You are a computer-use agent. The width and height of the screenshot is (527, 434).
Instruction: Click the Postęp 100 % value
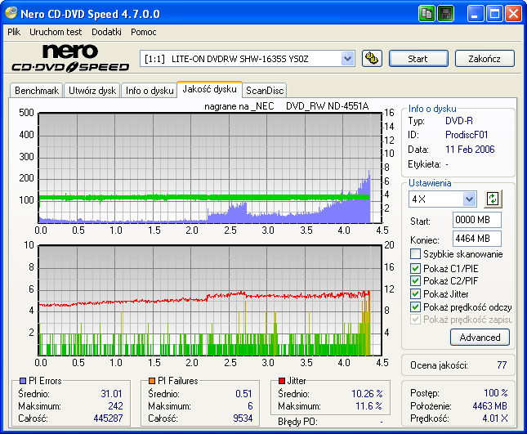495,392
